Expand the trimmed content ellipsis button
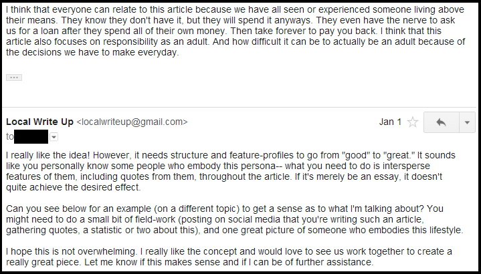 coord(14,78)
